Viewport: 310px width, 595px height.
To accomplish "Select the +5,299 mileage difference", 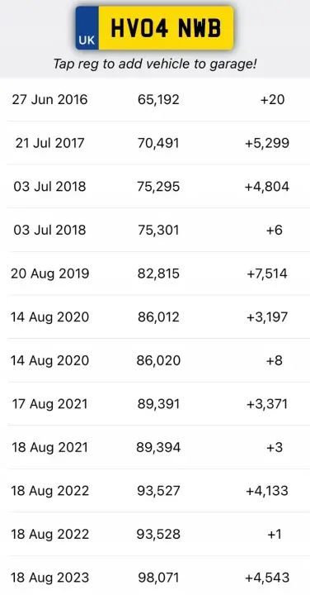I will click(x=267, y=143).
